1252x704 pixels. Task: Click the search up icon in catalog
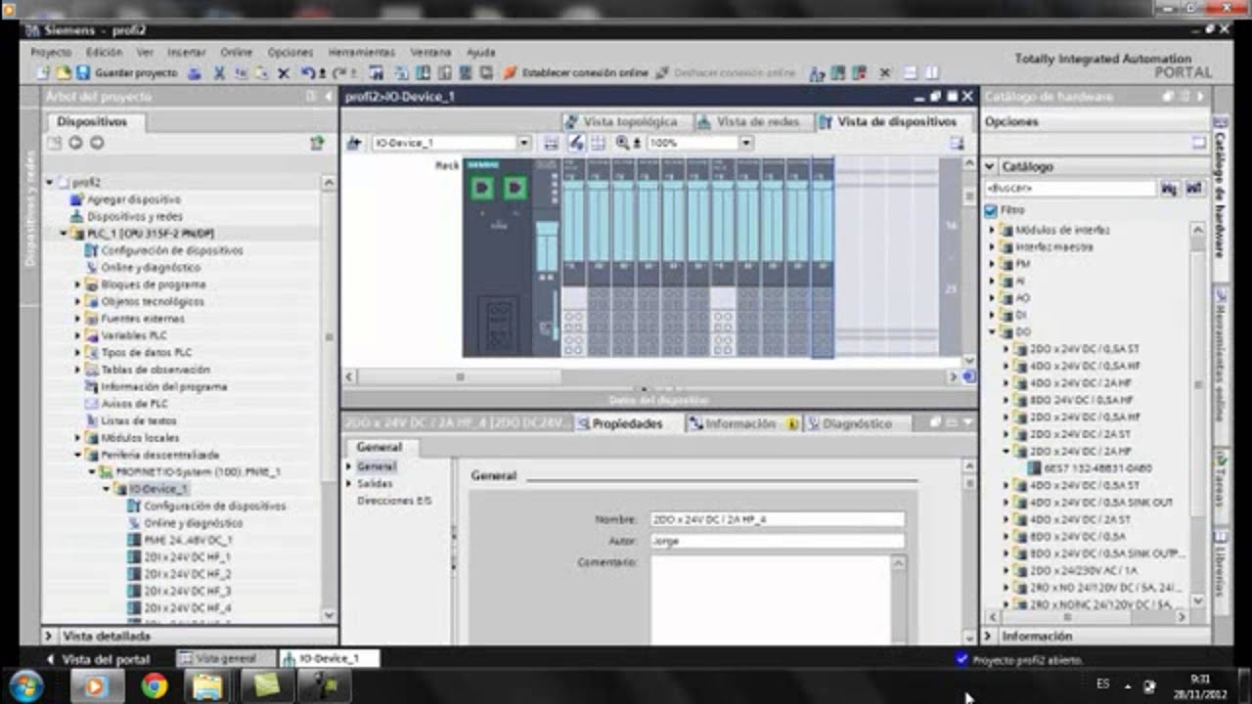(1194, 188)
